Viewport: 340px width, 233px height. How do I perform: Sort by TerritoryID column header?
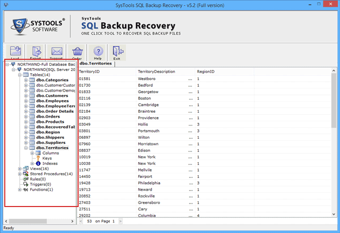pyautogui.click(x=107, y=71)
